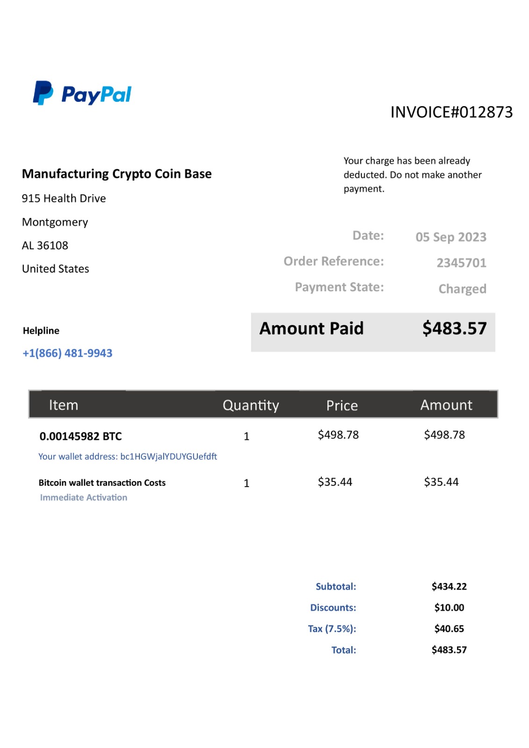This screenshot has width=529, height=748.
Task: Select the wallet address bc1HGWjalYDUYGUefdft
Action: click(168, 456)
